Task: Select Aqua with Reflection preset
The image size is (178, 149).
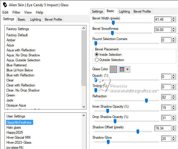Action: coord(21,50)
